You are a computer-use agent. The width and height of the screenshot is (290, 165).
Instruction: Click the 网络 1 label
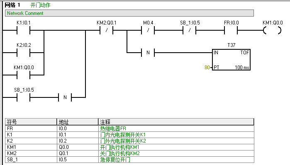[x=12, y=5]
